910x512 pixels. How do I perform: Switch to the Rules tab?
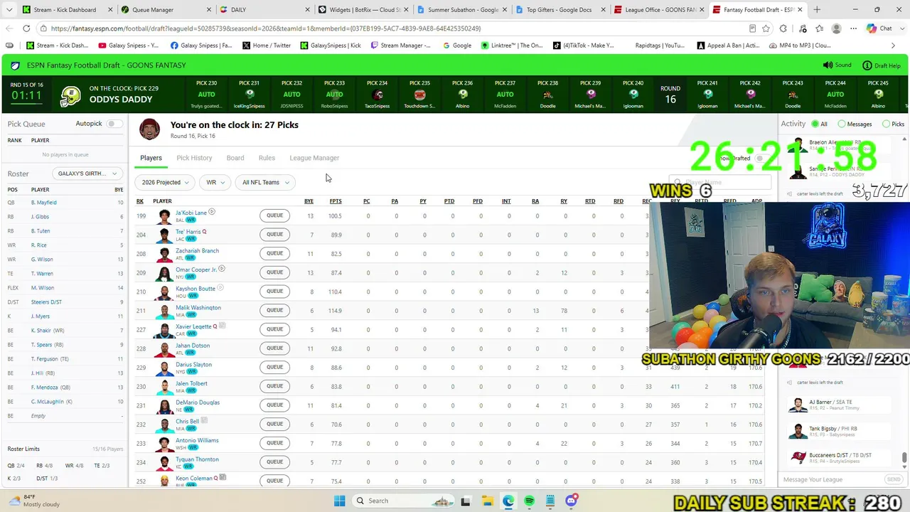(267, 158)
